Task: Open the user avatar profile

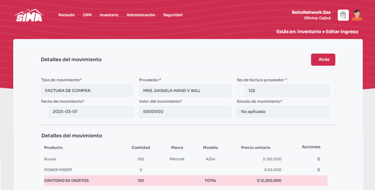Action: click(357, 15)
